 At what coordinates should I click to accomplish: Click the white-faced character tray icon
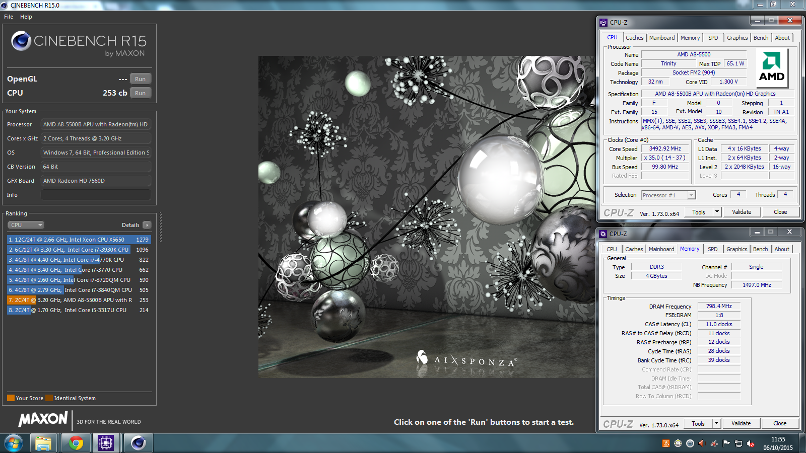(678, 443)
